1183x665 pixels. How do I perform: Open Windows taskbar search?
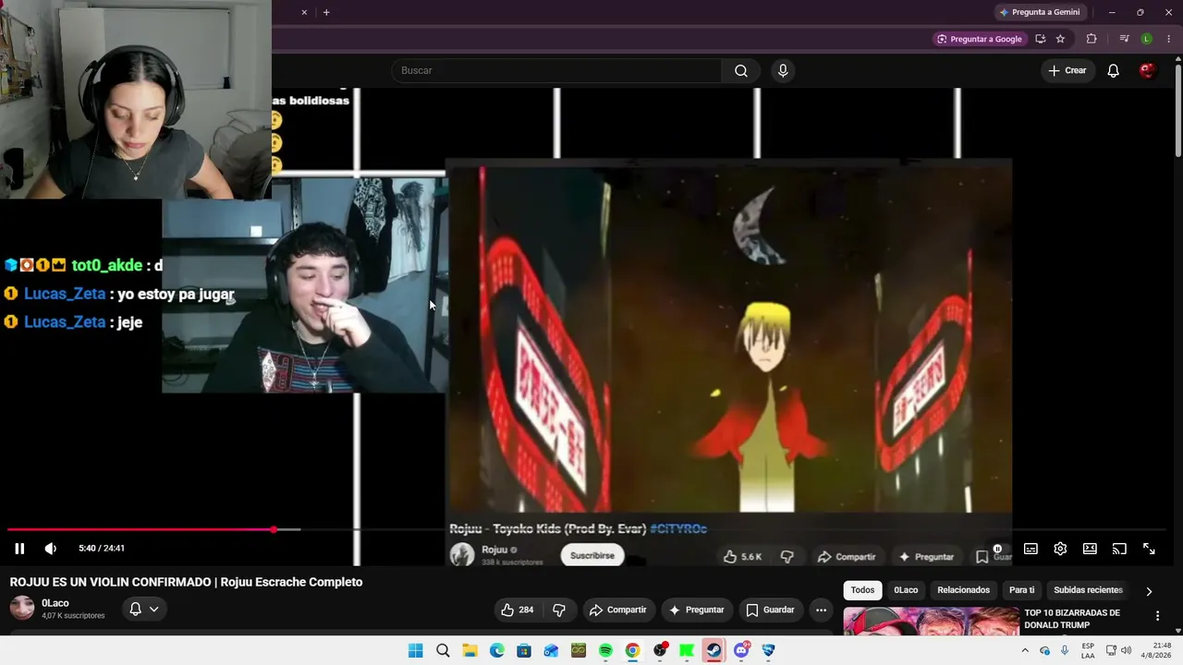(x=443, y=650)
